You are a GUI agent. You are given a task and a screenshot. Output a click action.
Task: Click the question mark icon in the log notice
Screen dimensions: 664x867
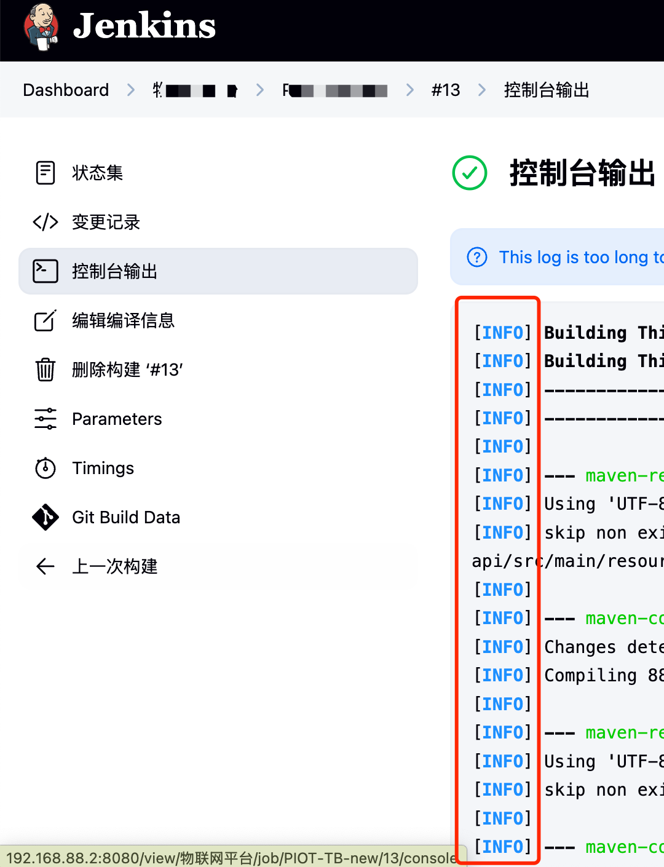point(478,258)
